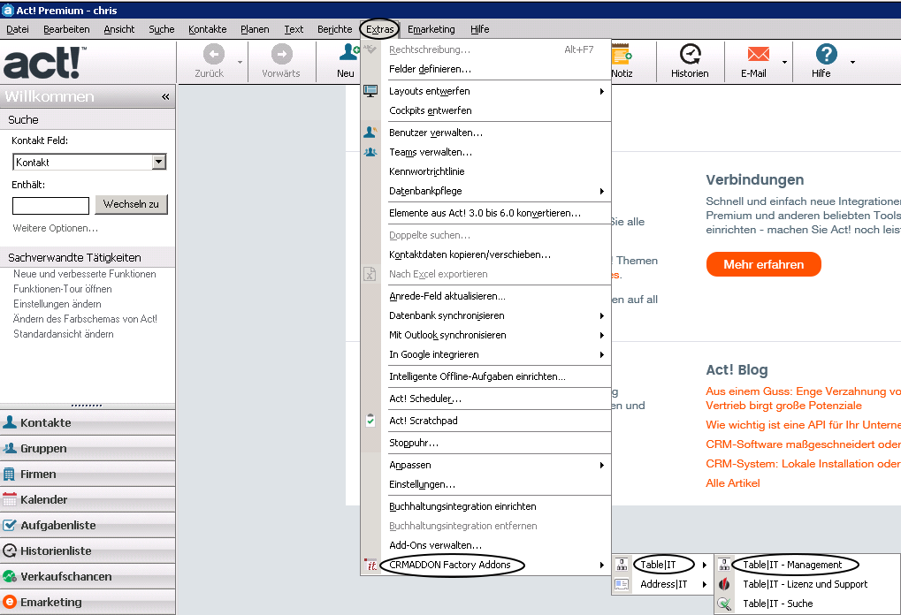This screenshot has height=615, width=901.
Task: Open Historien from the toolbar
Action: pos(690,61)
